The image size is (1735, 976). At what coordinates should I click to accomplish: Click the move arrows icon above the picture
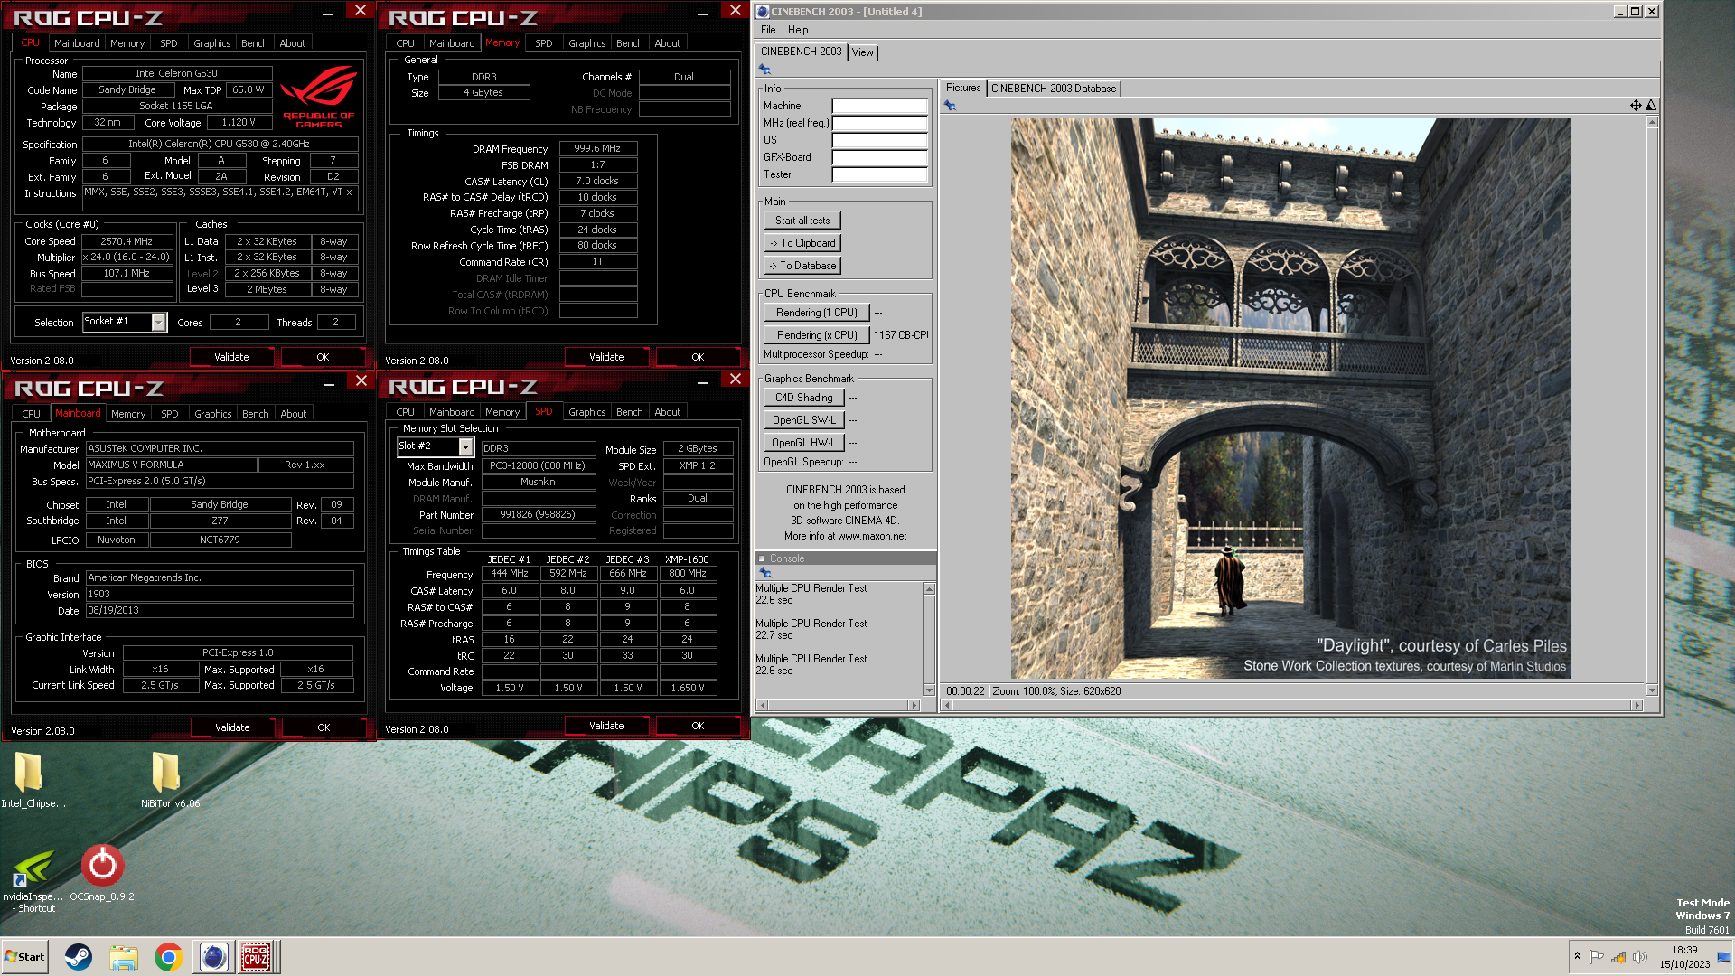pyautogui.click(x=1636, y=106)
